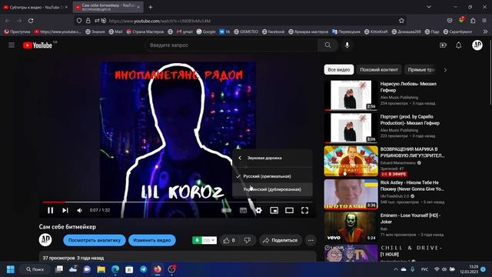
Task: Select the Прямые трансляции filter chip
Action: click(421, 70)
